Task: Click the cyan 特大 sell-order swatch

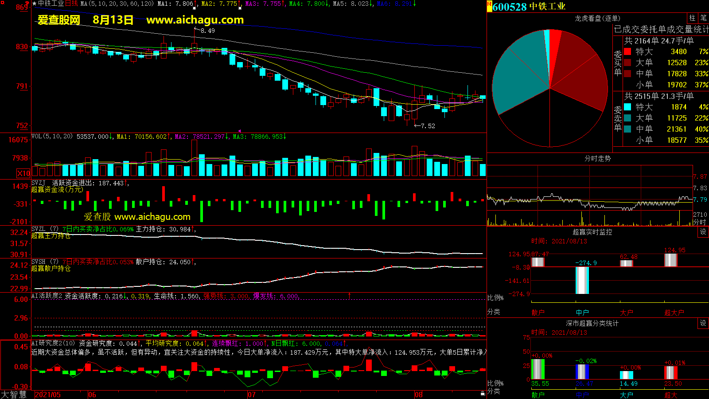Action: coord(627,107)
